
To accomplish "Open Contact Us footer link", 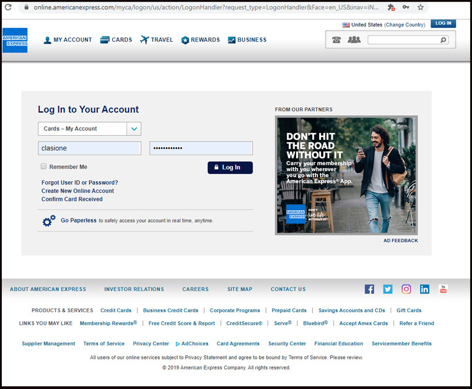I will click(288, 289).
